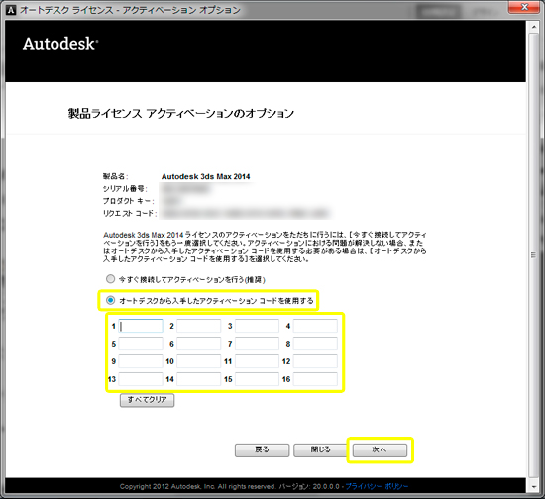Viewport: 545px width, 499px height.
Task: Select 'use activation code from Autodesk' radio button
Action: 110,300
